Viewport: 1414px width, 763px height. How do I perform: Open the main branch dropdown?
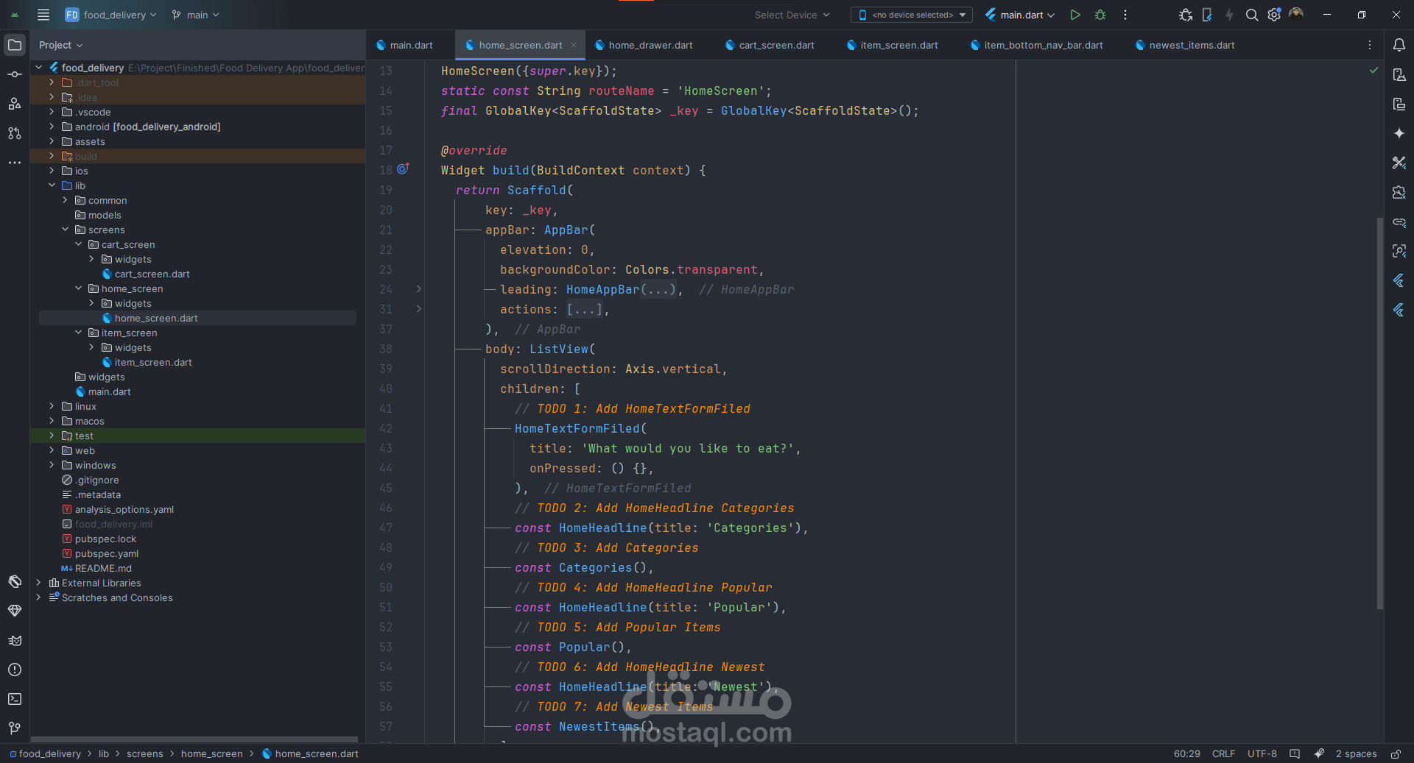coord(195,15)
